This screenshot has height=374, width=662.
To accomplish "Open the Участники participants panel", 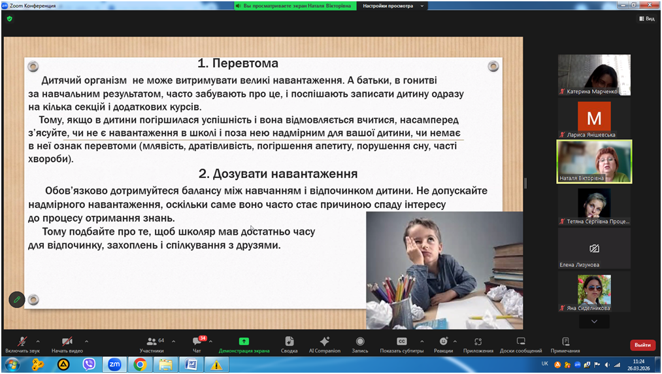I will [152, 344].
